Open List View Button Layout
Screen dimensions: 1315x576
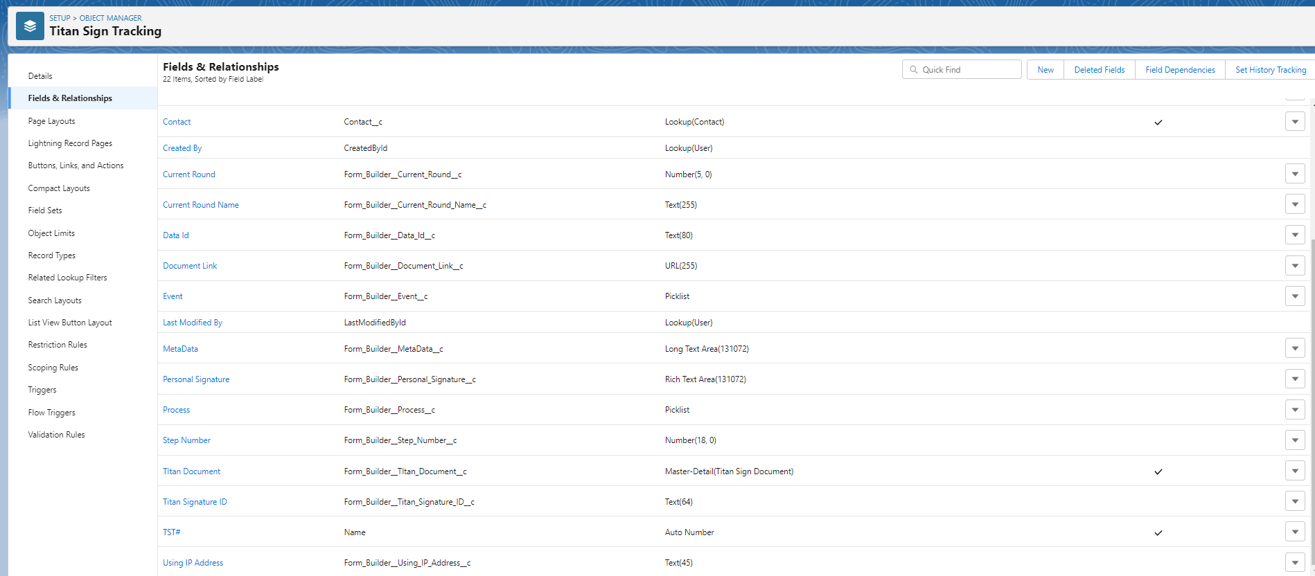pyautogui.click(x=70, y=323)
